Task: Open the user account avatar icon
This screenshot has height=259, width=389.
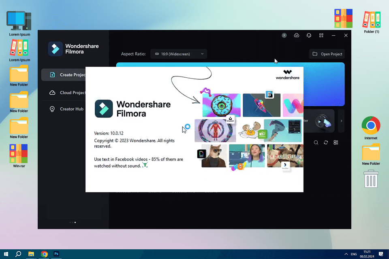Action: pyautogui.click(x=284, y=36)
